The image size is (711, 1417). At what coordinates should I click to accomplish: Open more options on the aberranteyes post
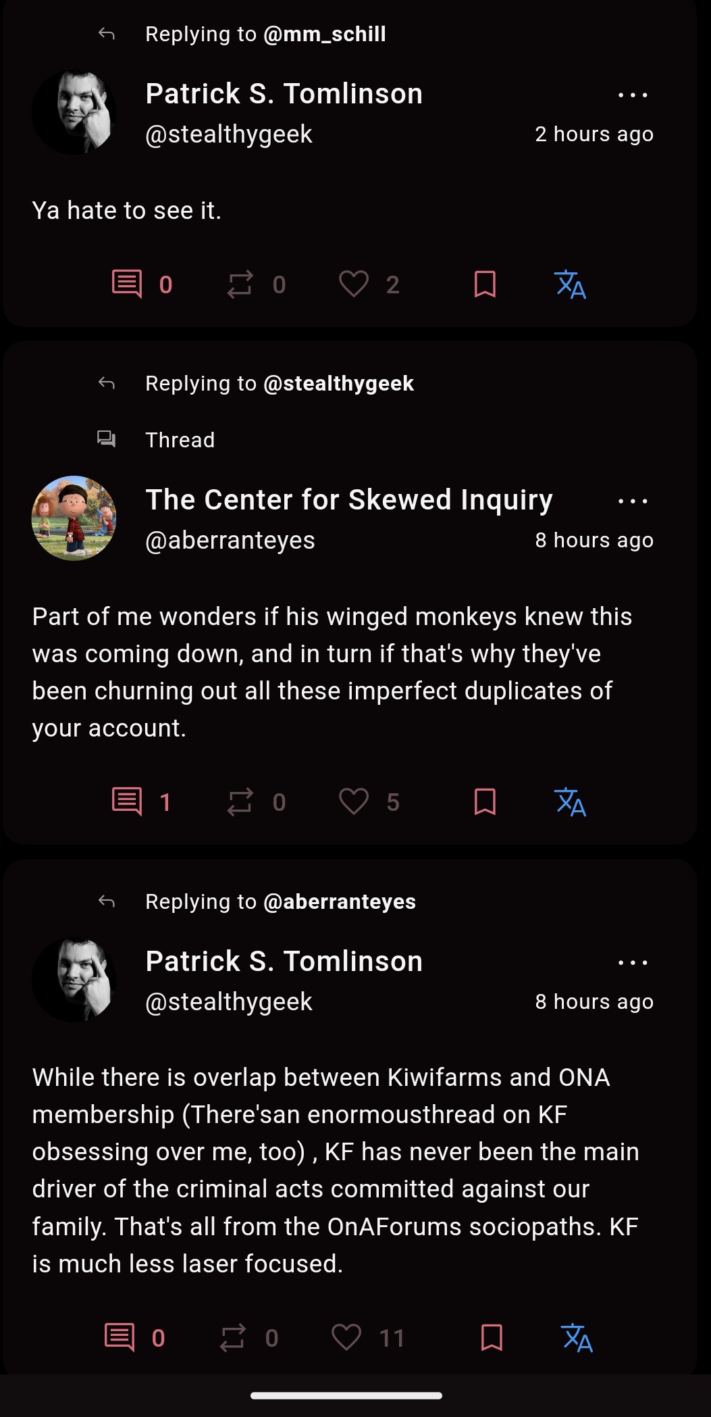633,501
